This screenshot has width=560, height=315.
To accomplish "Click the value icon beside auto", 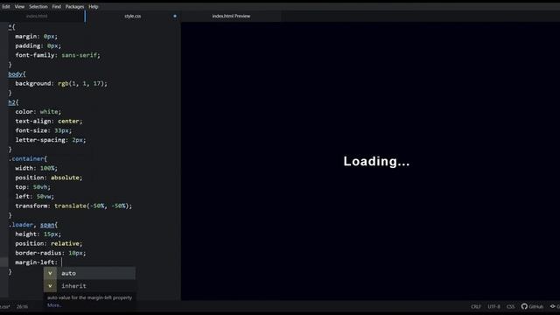I will (50, 273).
